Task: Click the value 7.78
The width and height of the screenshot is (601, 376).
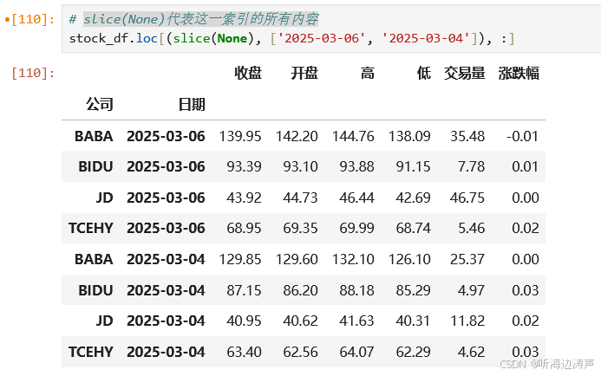Action: pyautogui.click(x=472, y=166)
